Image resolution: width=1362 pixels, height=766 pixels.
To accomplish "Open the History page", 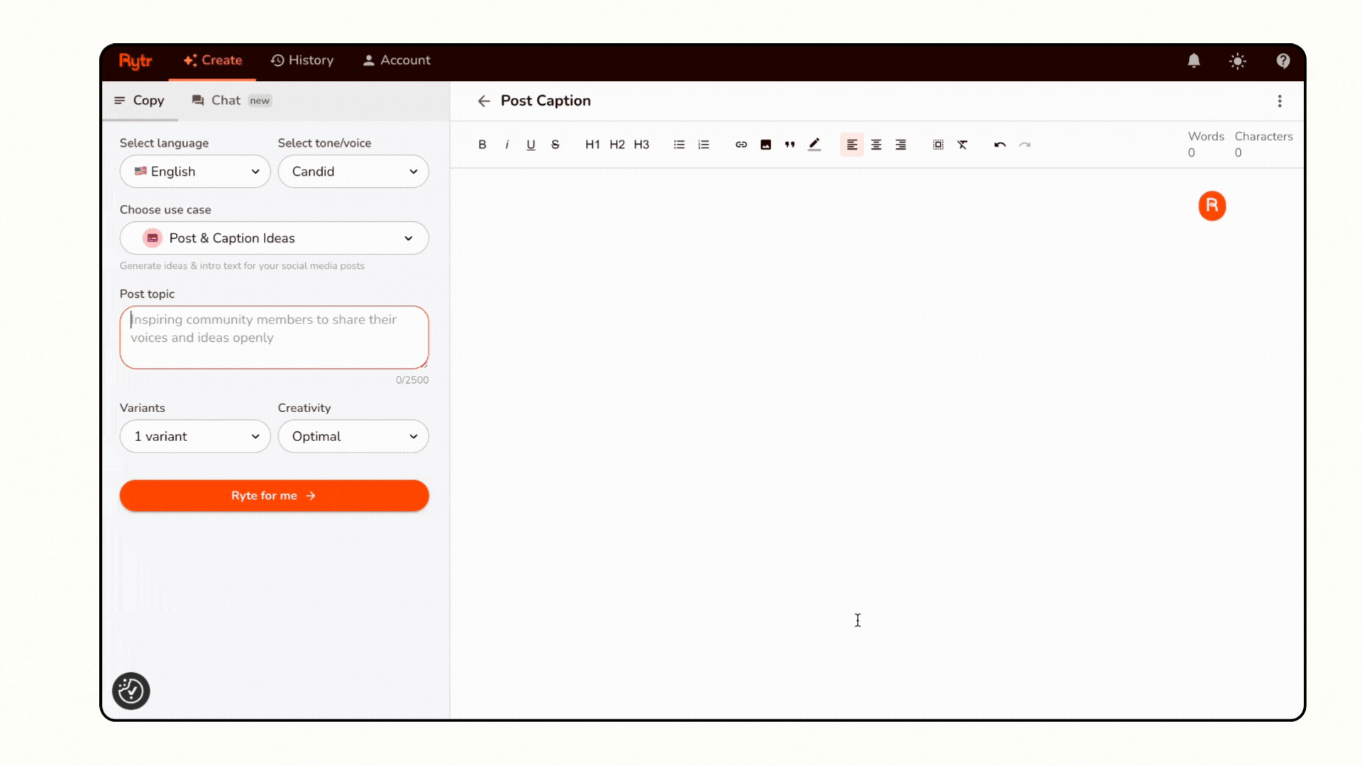I will [302, 60].
